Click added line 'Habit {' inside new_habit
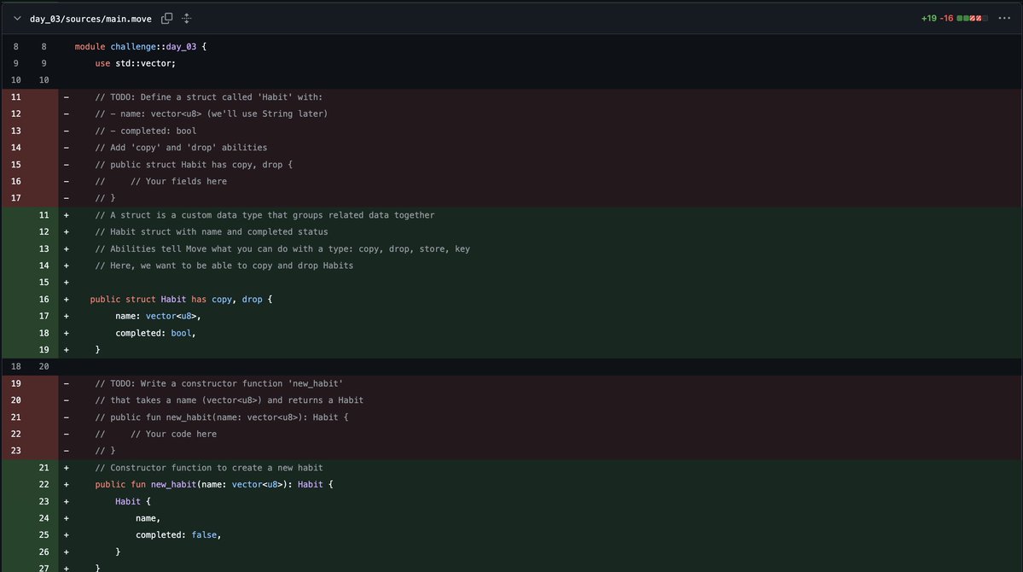The image size is (1023, 572). 132,501
